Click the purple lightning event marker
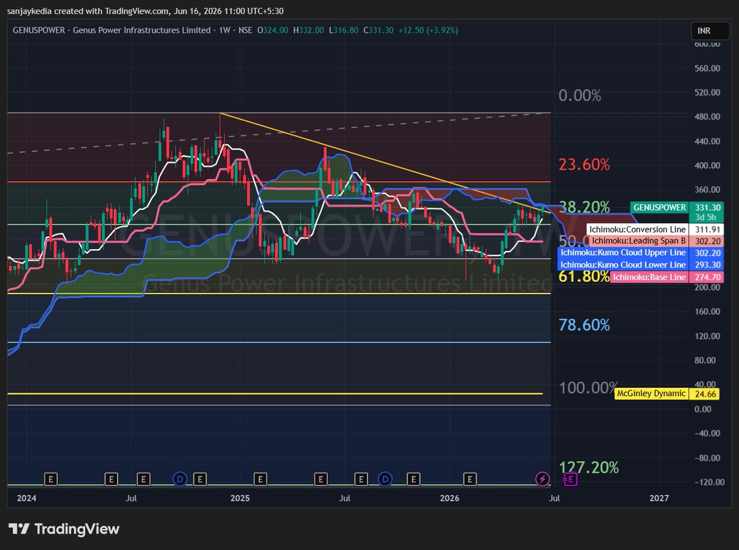The width and height of the screenshot is (739, 550). (x=542, y=478)
